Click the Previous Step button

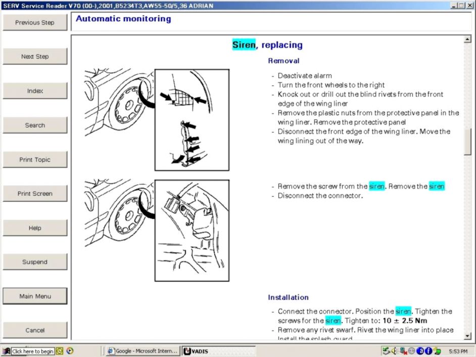(35, 22)
